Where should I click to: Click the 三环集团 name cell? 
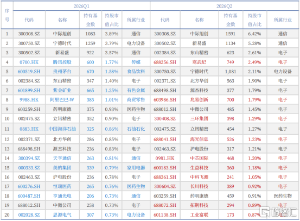tap(199, 119)
